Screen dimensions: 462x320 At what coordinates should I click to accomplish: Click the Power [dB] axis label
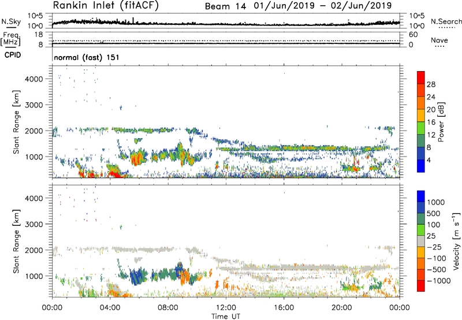coord(441,122)
